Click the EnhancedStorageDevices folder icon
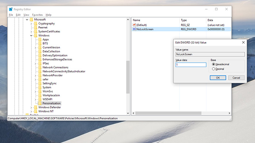This screenshot has height=143, width=255. pyautogui.click(x=40, y=59)
